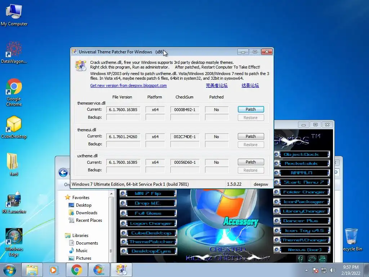Click the Facebook icon in launcher window
This screenshot has width=369, height=277.
point(301,259)
